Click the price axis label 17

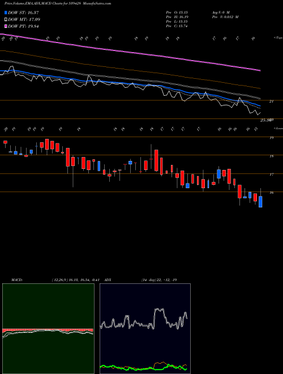pos(272,175)
